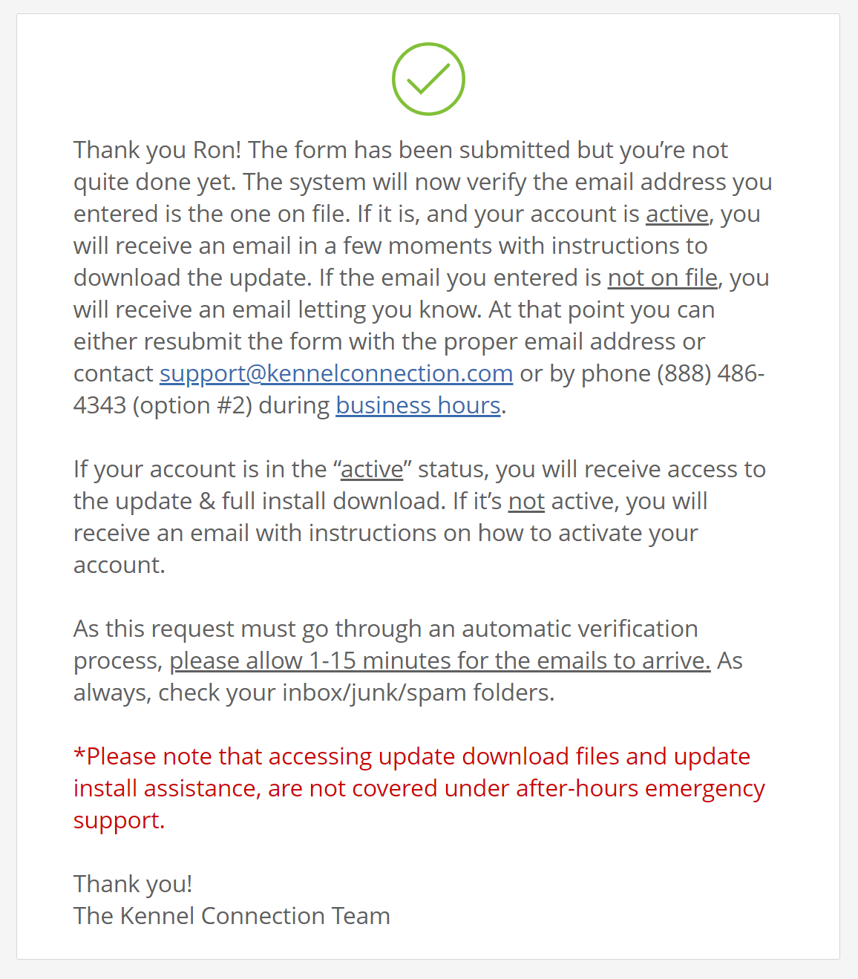Click the green checkmark success icon
Viewport: 858px width, 979px height.
pos(428,79)
